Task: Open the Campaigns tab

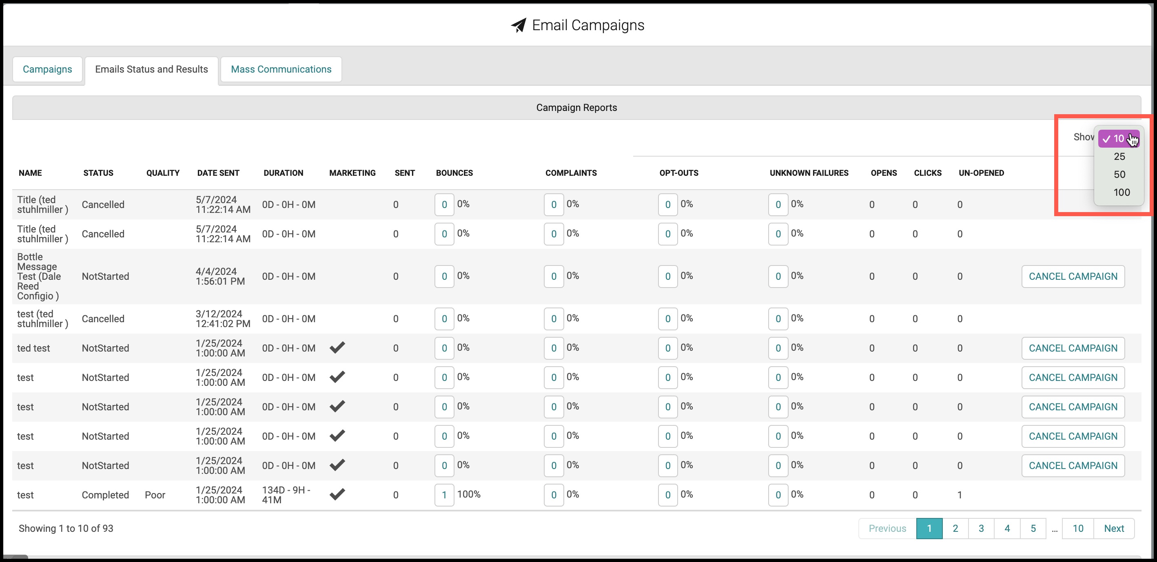Action: coord(48,69)
